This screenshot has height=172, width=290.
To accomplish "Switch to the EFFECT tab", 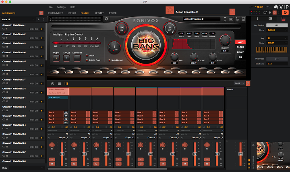I will pos(72,13).
